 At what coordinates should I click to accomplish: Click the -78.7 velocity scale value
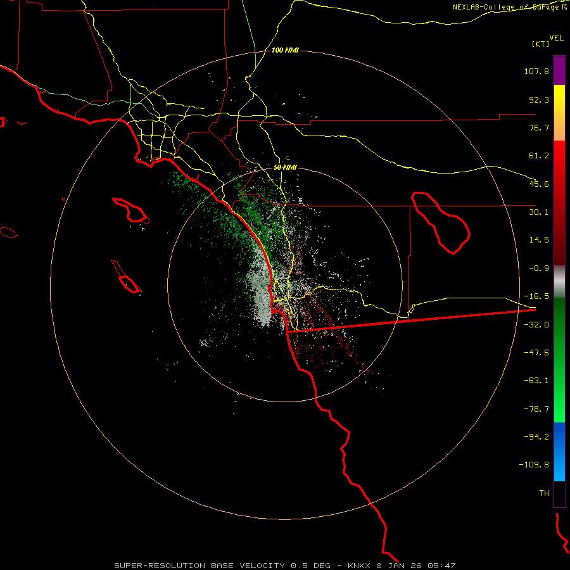(x=536, y=409)
